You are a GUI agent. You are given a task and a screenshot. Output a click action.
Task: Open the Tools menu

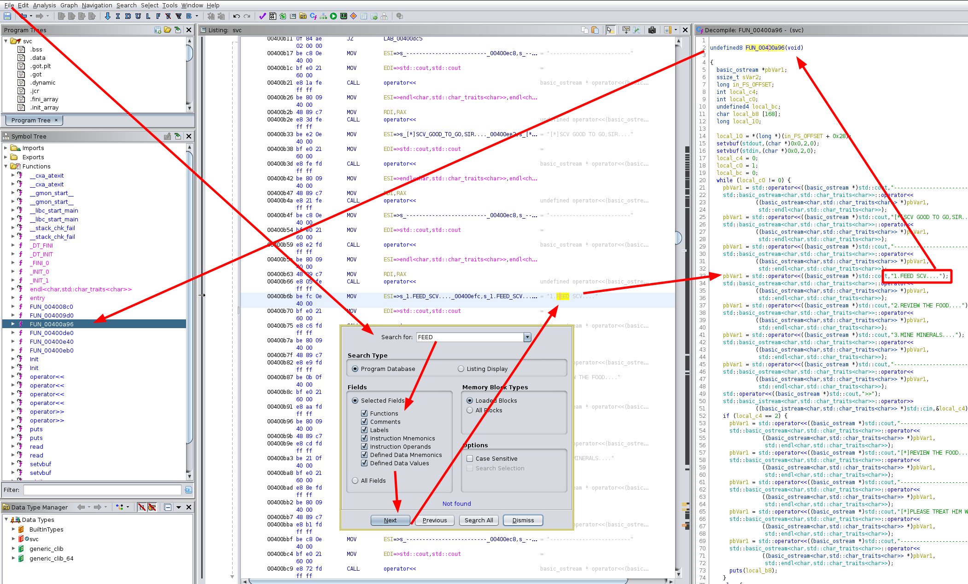pos(169,6)
